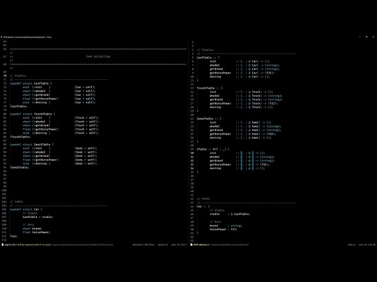Click the window title text

[28, 37]
